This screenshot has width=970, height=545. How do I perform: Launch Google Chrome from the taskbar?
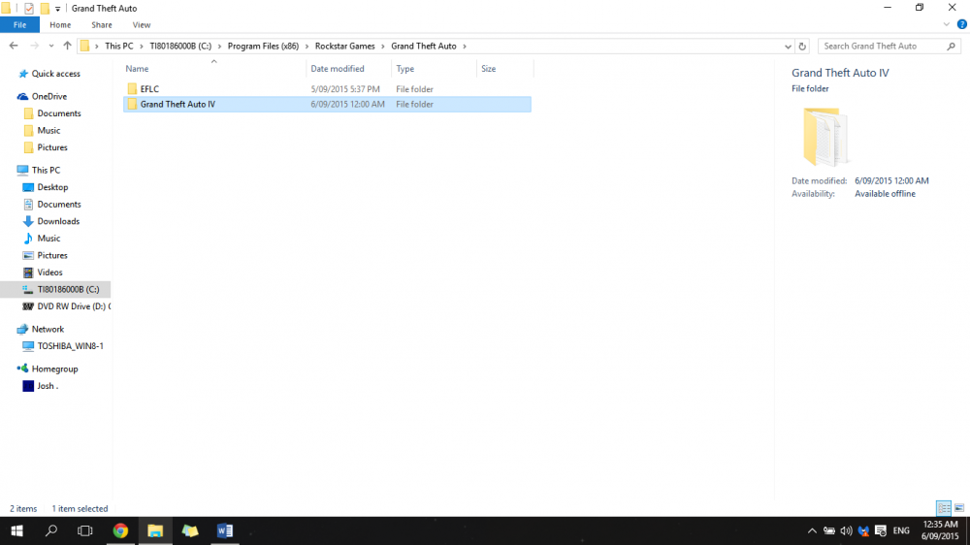click(120, 530)
